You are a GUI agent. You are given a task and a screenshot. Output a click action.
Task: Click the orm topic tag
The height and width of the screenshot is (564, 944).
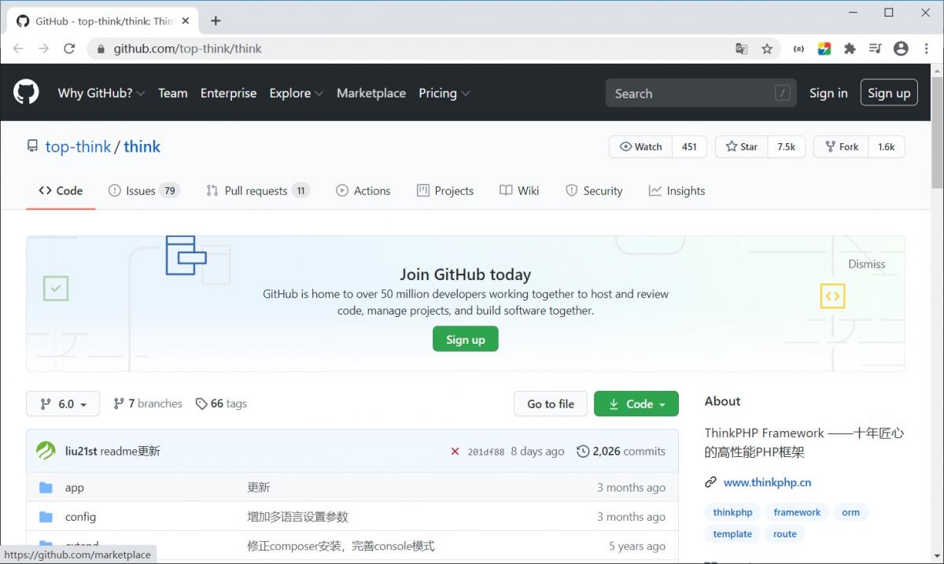851,512
